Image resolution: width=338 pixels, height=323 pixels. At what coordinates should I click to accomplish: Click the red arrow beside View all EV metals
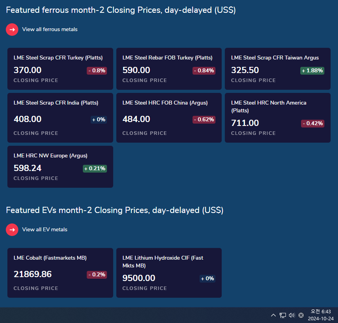12,230
